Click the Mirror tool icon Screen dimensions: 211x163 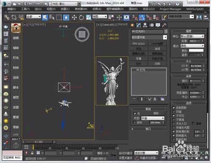[199, 17]
